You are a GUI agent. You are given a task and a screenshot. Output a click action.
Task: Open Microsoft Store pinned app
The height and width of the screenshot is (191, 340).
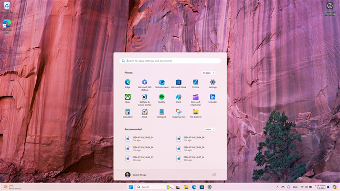178,83
